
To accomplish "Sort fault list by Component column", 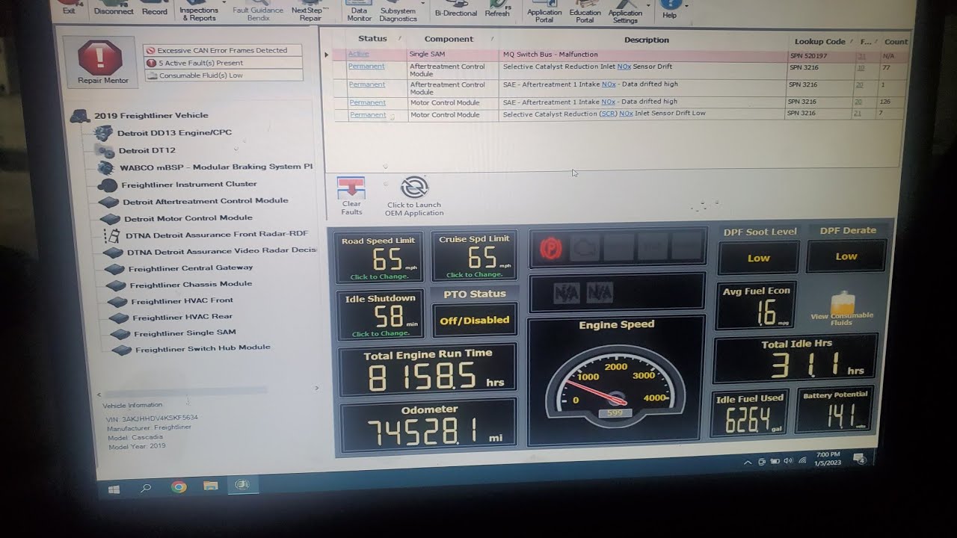I will [x=449, y=39].
